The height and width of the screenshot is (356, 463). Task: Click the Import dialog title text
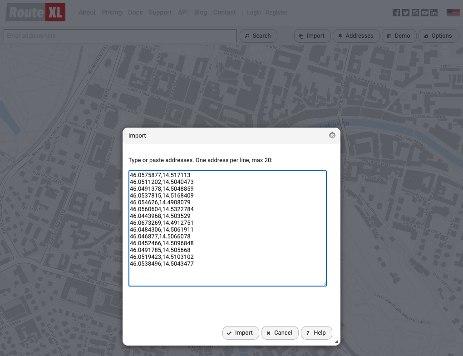[x=137, y=136]
